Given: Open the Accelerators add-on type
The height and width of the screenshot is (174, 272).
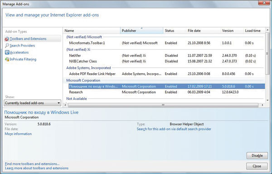Looking at the screenshot, I should 19,52.
